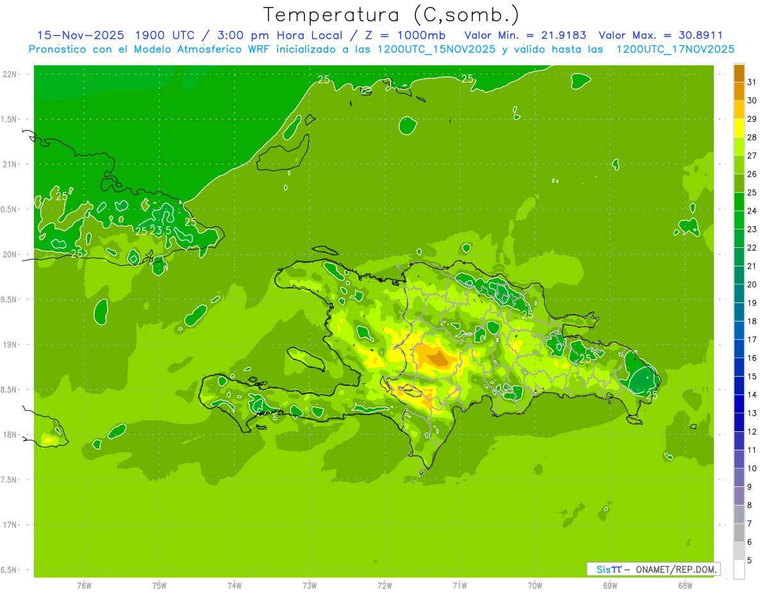Click the purple swatch between 9 and 10
The height and width of the screenshot is (594, 769).
pos(739,477)
